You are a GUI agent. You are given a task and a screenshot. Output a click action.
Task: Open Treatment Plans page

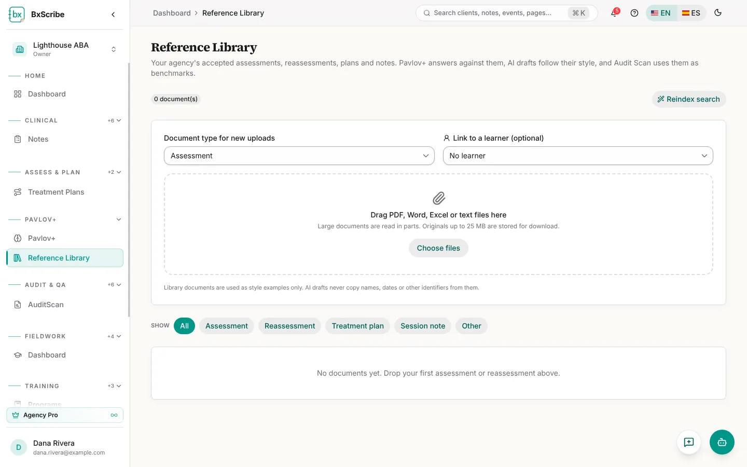[65, 192]
